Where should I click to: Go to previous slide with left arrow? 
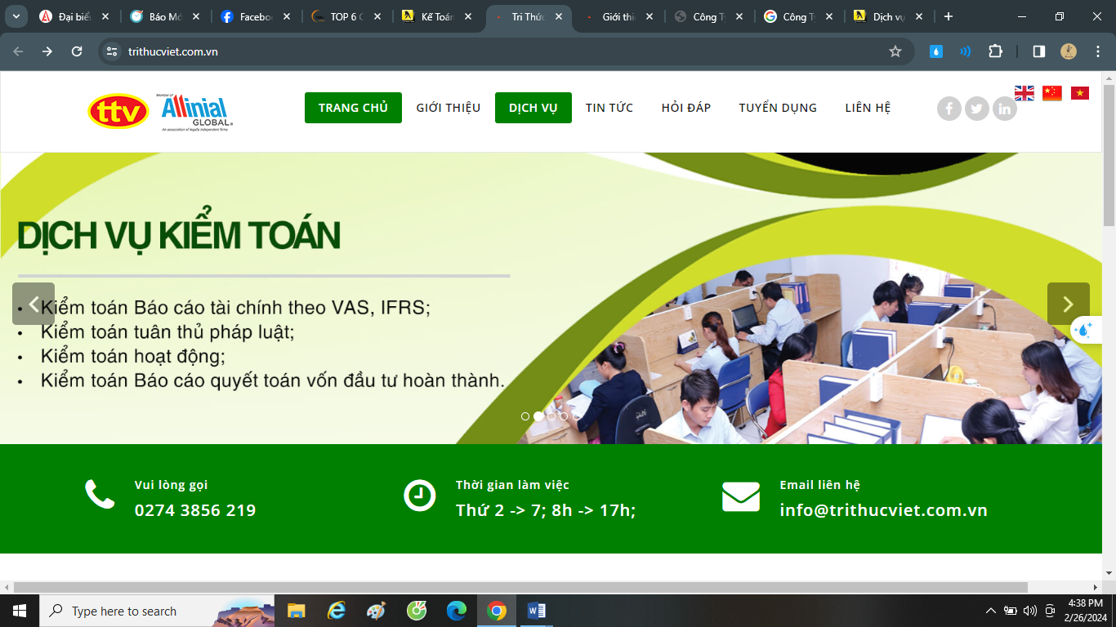point(33,304)
